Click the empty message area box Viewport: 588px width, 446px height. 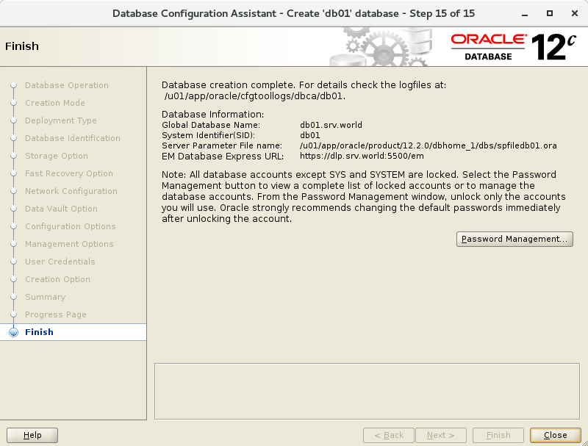[x=367, y=392]
